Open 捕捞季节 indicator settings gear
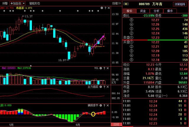 click(x=101, y=105)
